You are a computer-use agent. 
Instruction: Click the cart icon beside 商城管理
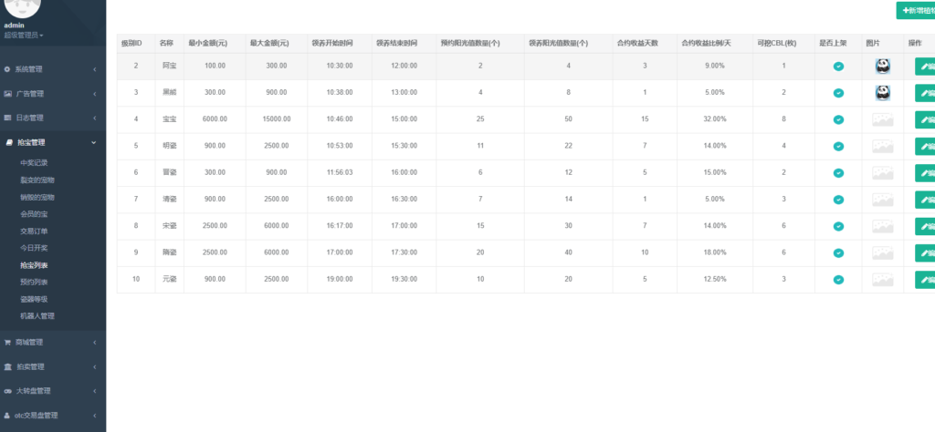point(7,343)
